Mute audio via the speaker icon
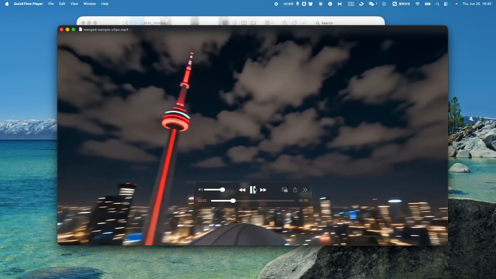 pos(200,190)
